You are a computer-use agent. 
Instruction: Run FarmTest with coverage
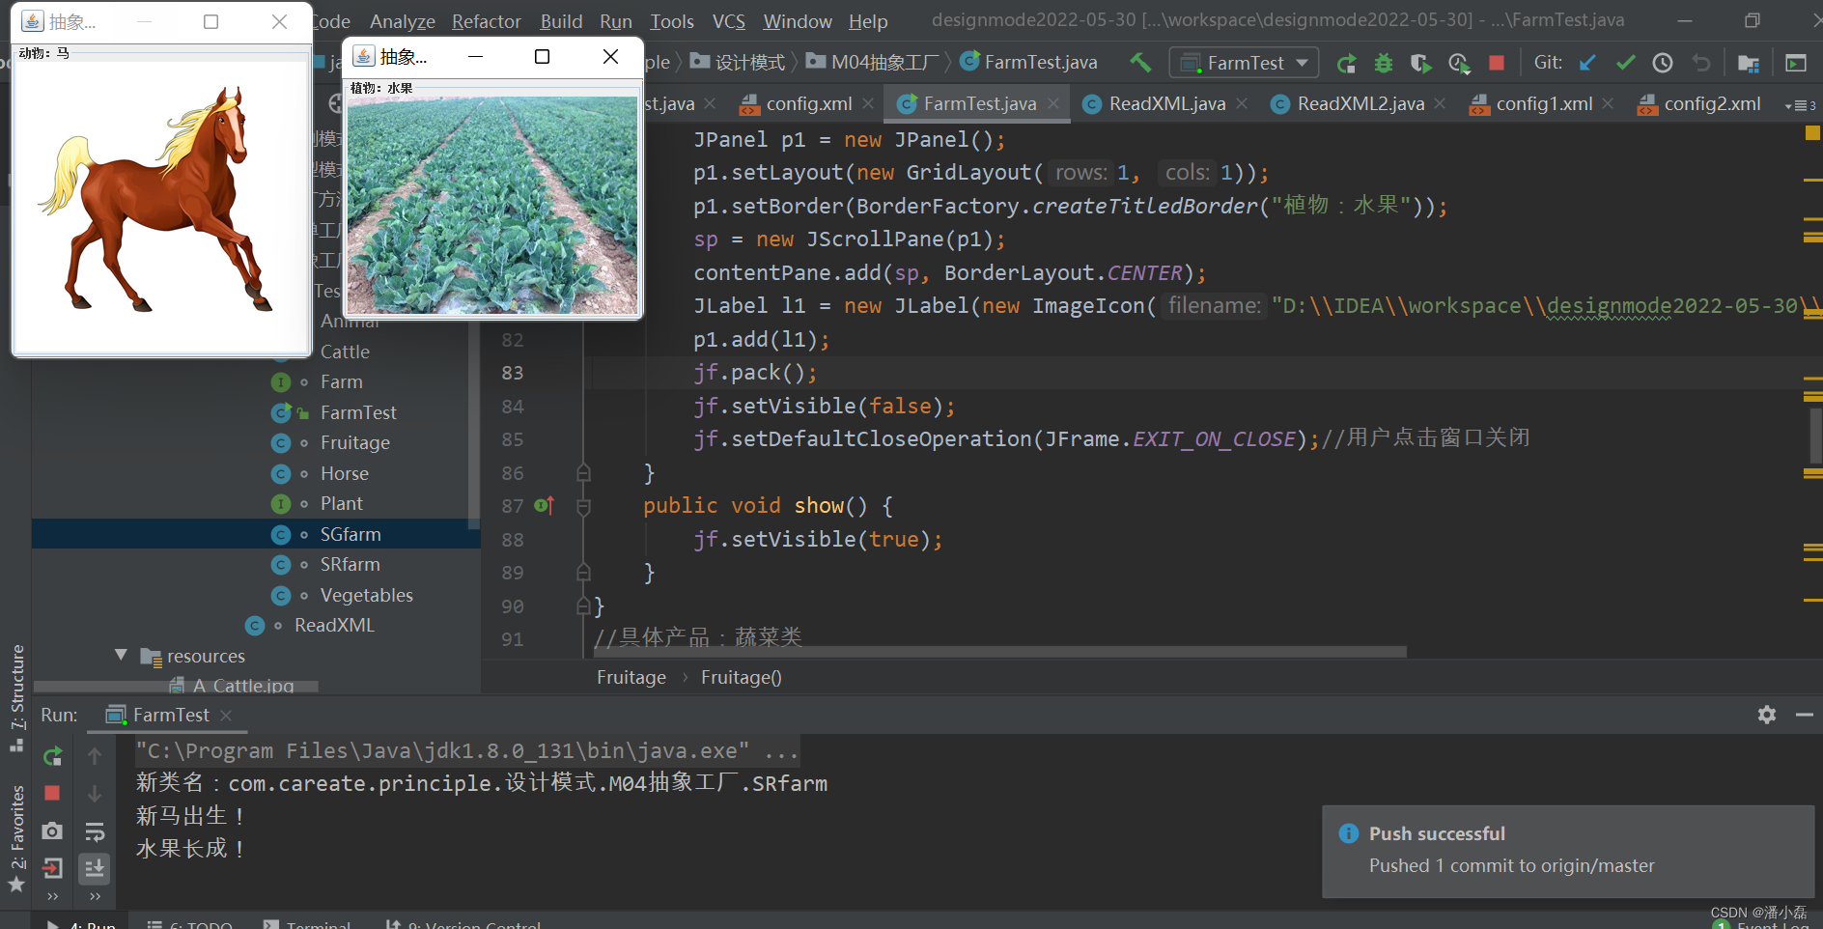click(x=1420, y=63)
